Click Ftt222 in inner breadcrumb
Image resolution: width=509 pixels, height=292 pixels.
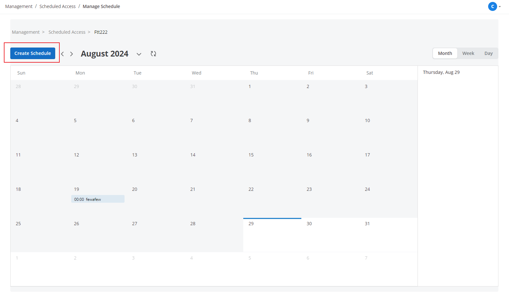(x=101, y=32)
